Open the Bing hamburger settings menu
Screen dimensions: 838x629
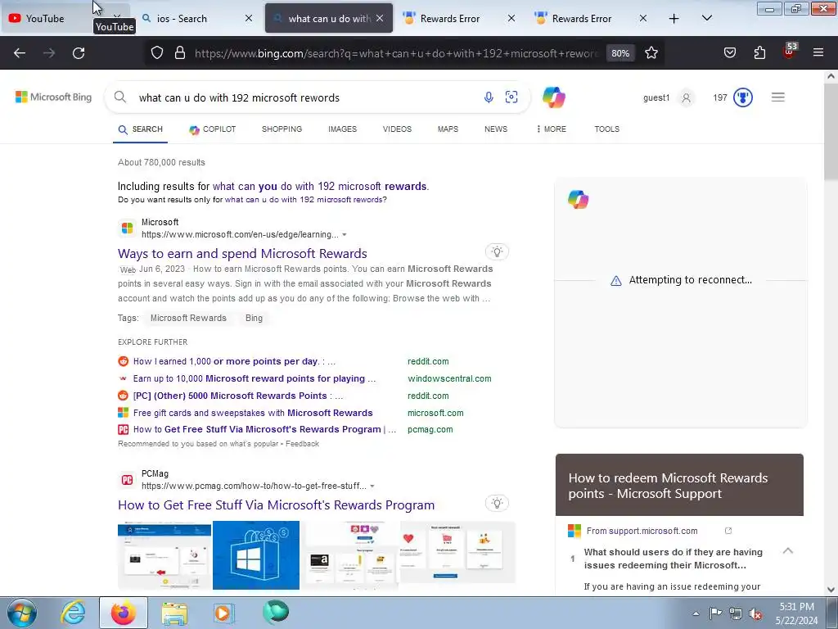pyautogui.click(x=778, y=97)
